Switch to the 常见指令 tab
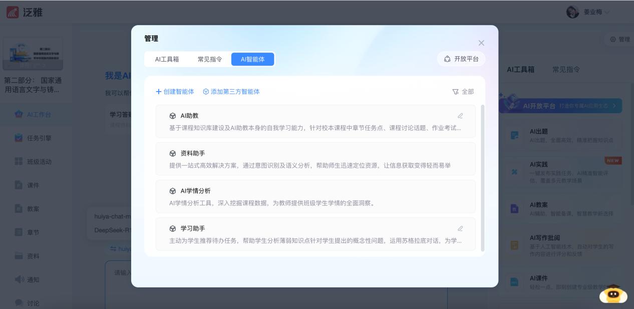 pos(209,59)
